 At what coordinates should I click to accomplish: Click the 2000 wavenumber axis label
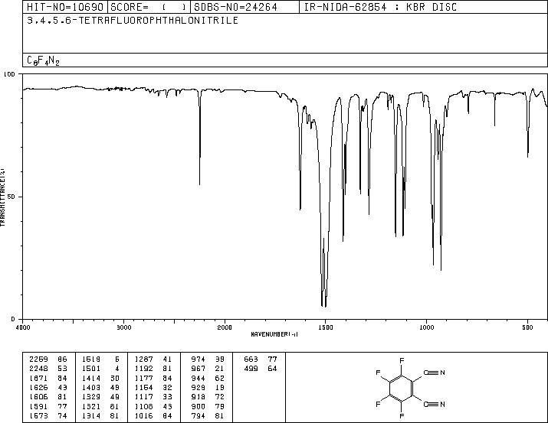[225, 327]
